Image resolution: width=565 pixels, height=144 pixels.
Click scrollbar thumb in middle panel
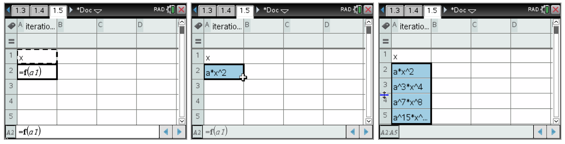[x=369, y=30]
